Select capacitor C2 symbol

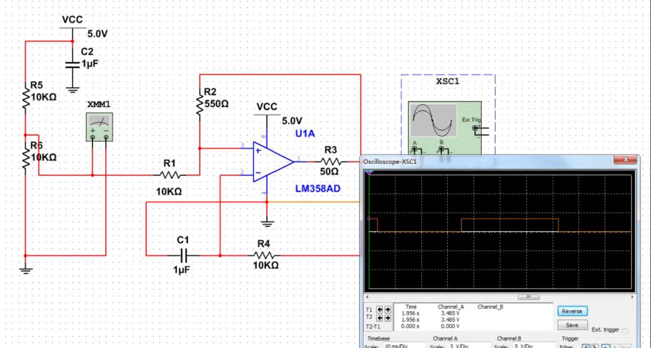(x=72, y=65)
